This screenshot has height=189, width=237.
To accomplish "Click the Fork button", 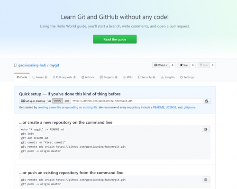I will point(204,65).
